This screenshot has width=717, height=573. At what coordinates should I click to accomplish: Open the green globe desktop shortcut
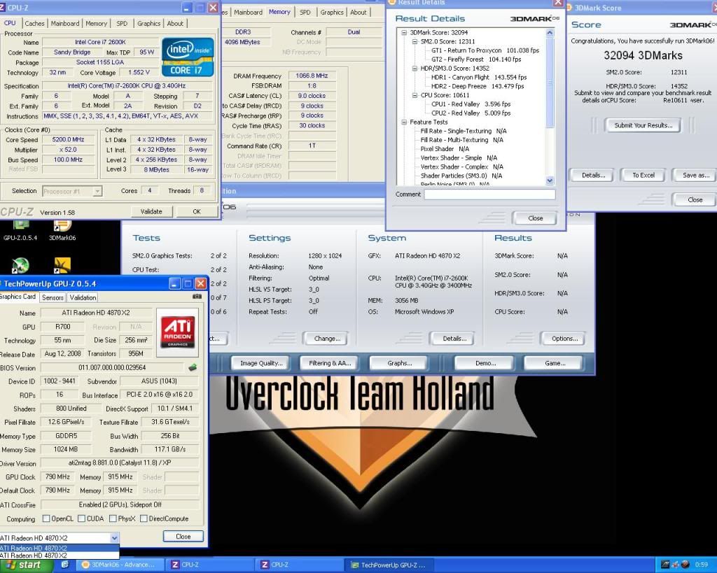pos(20,264)
